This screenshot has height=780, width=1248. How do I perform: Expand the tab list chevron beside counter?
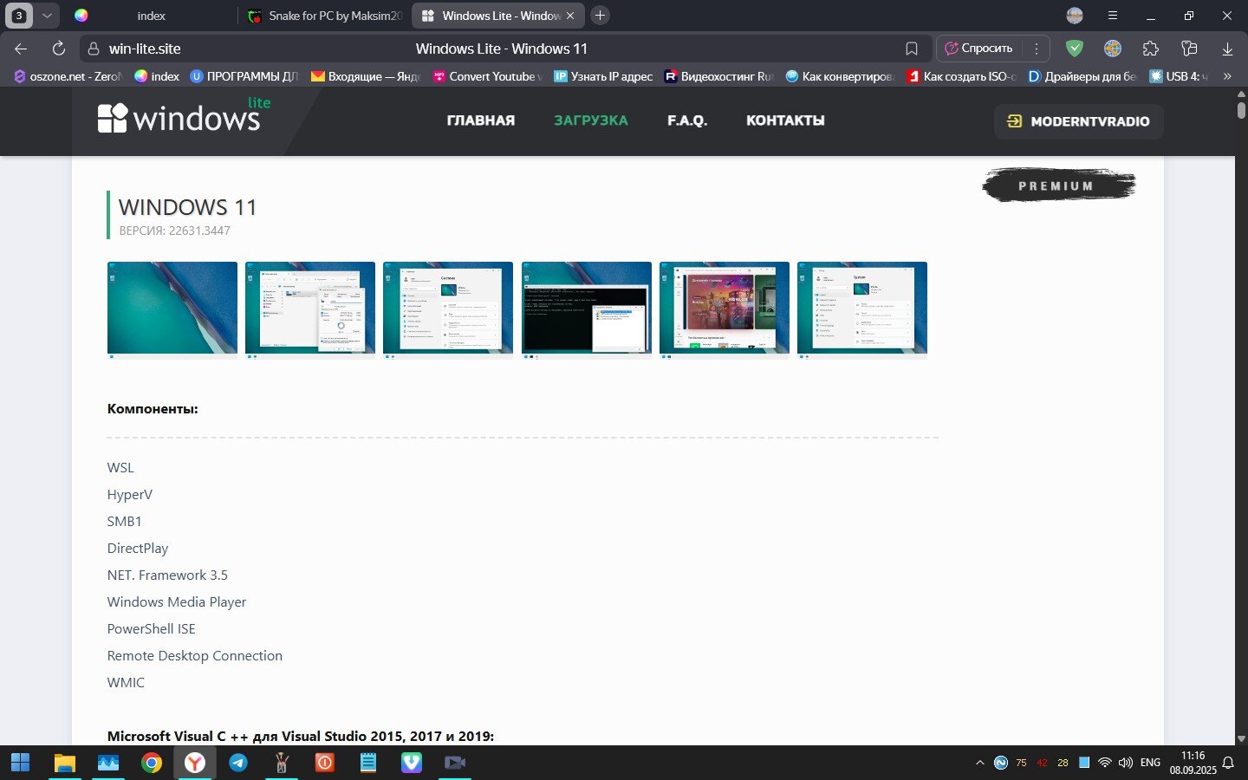[47, 16]
